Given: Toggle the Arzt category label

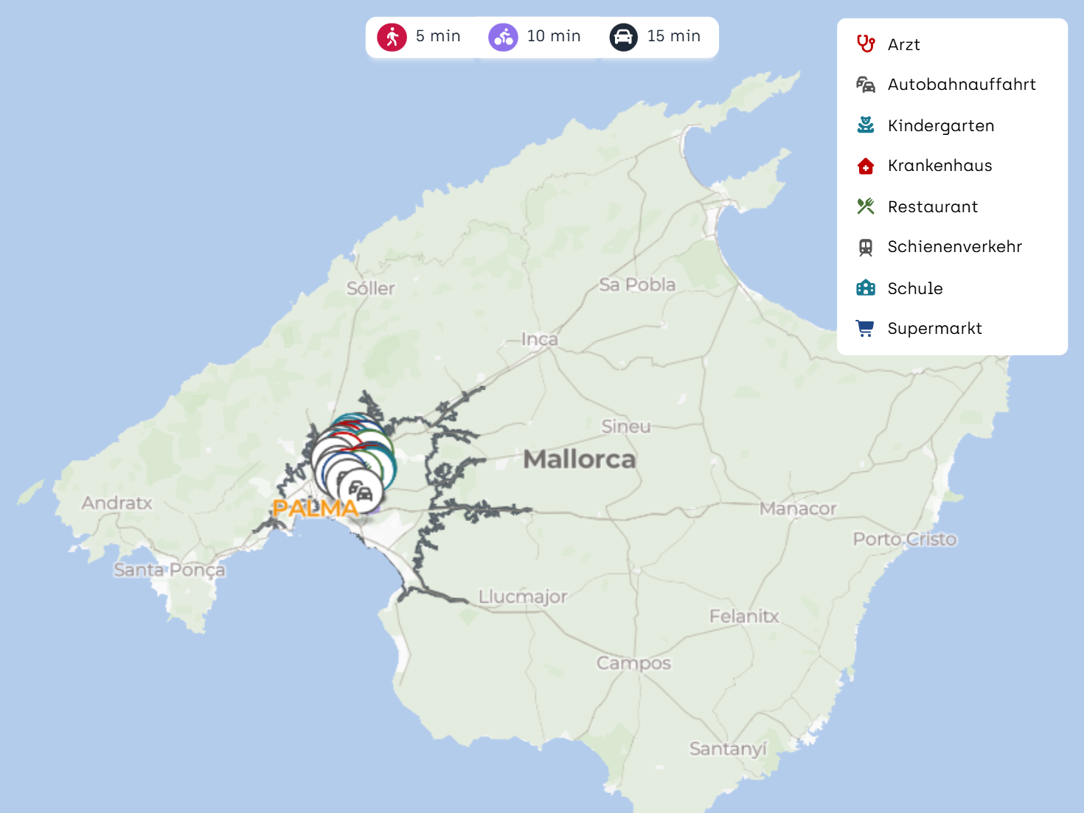Looking at the screenshot, I should tap(903, 45).
